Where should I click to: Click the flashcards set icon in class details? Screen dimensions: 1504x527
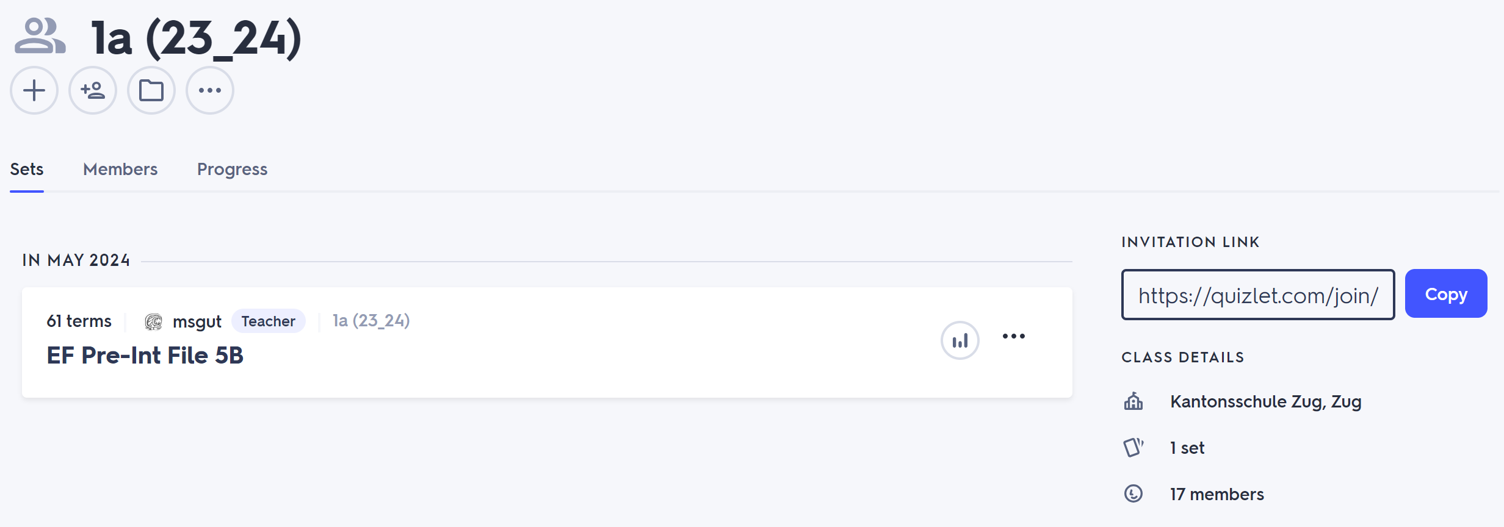(1133, 448)
